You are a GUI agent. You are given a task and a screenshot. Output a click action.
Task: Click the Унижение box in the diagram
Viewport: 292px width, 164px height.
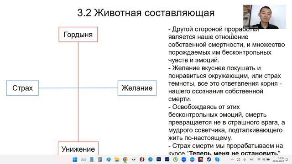(78, 149)
